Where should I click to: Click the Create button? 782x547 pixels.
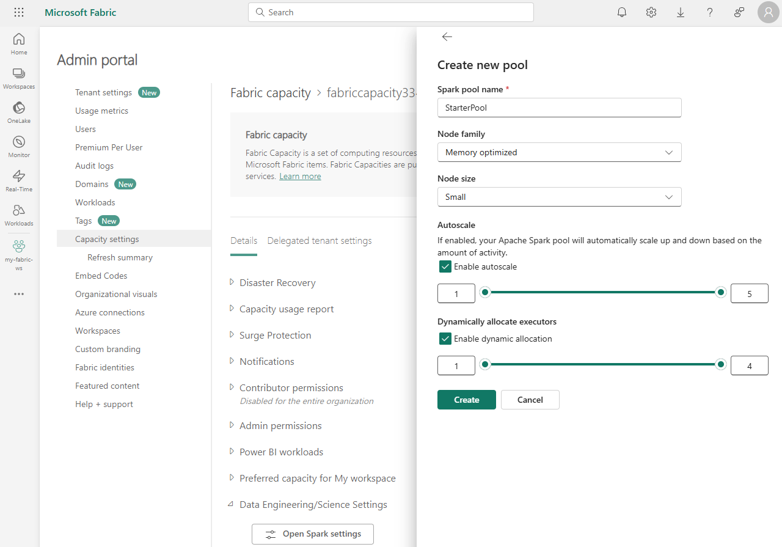(467, 400)
